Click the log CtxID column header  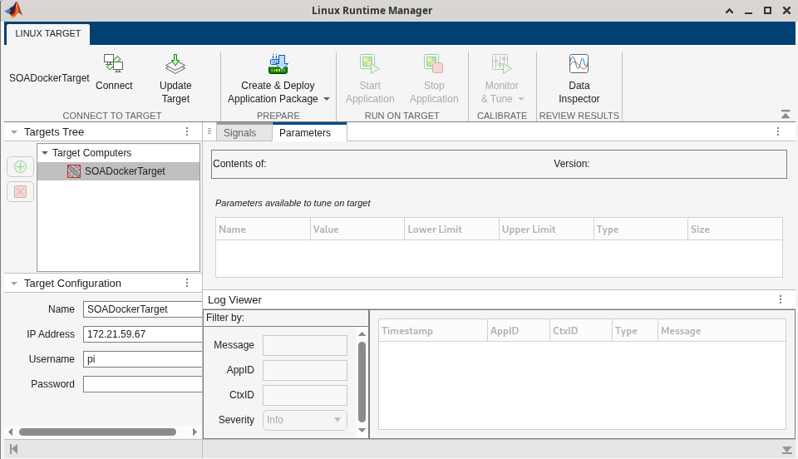coord(581,330)
